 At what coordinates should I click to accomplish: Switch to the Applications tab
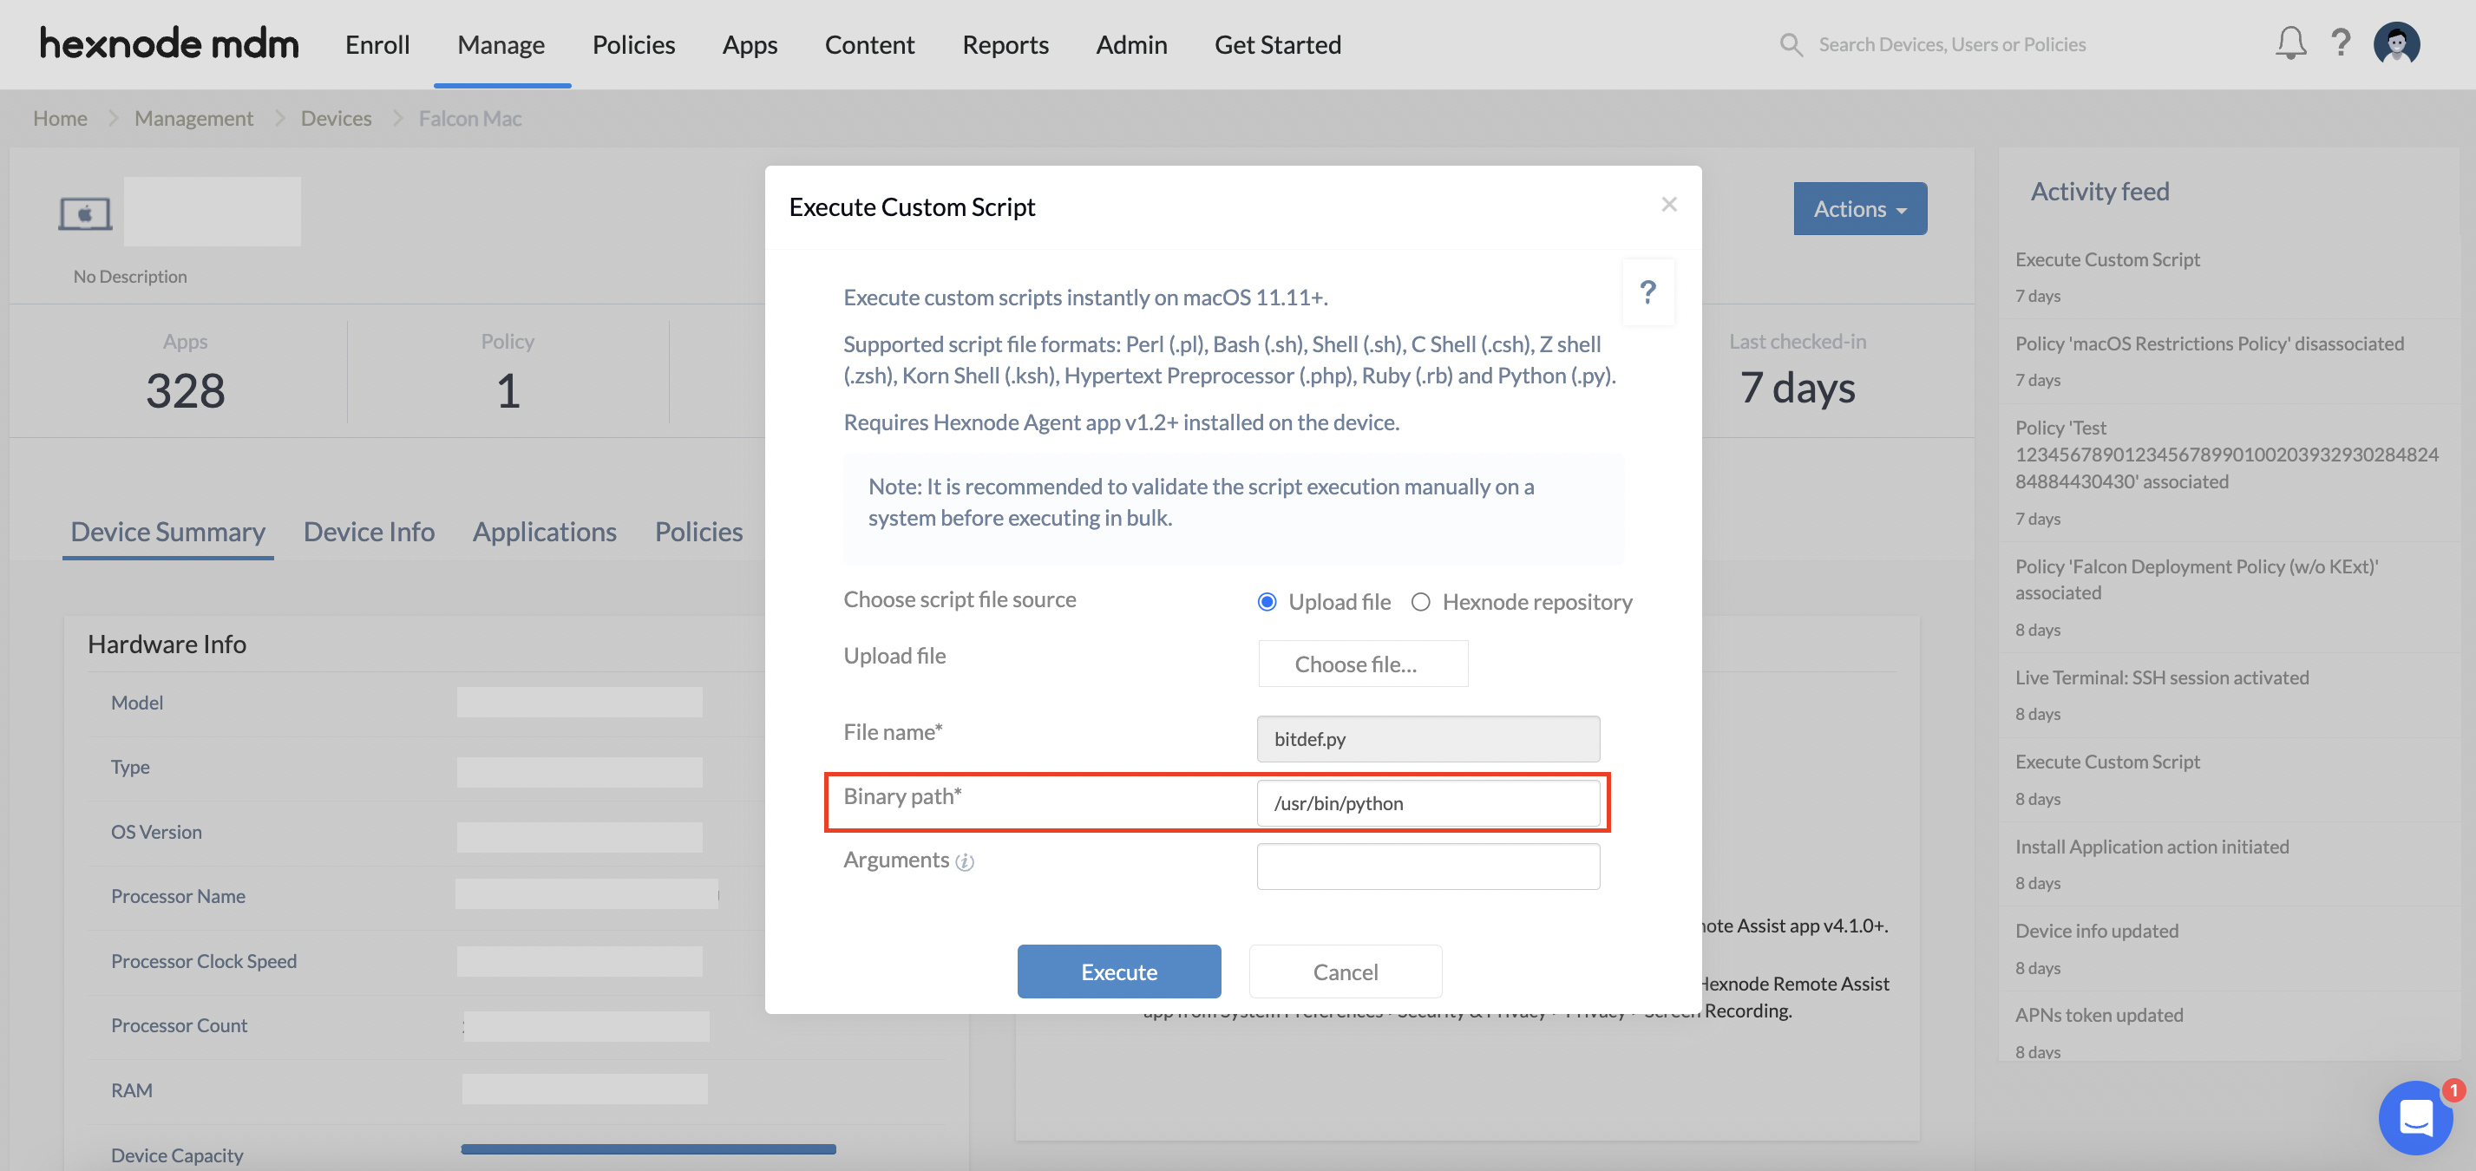pyautogui.click(x=544, y=531)
